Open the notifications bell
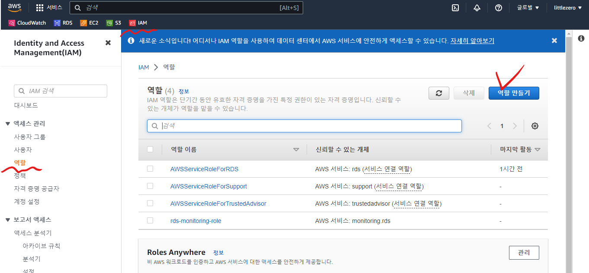This screenshot has width=589, height=273. coord(477,8)
